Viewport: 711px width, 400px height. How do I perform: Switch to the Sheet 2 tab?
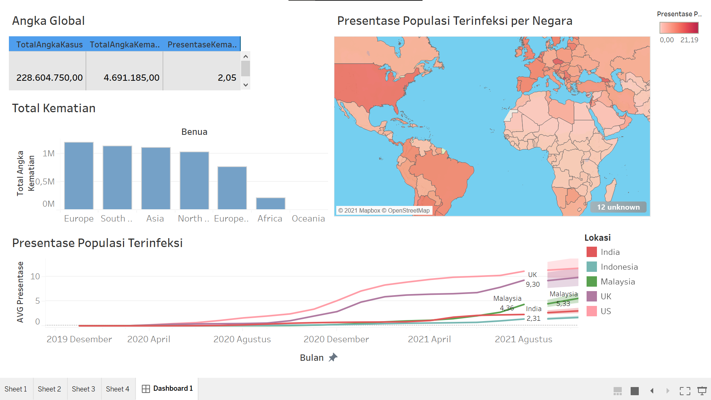[x=49, y=389]
